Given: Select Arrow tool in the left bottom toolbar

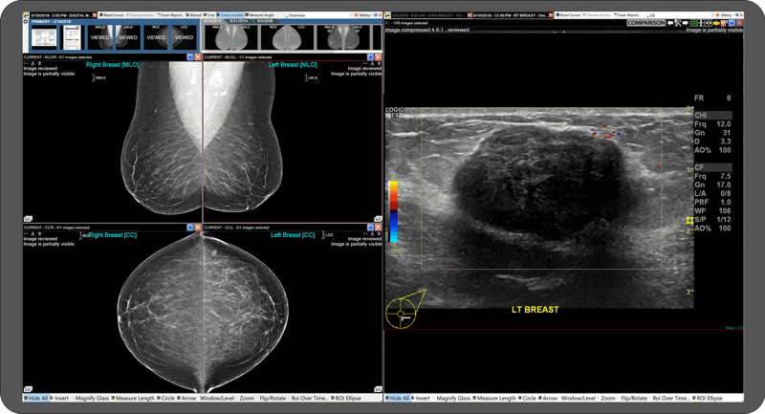Looking at the screenshot, I should 186,399.
